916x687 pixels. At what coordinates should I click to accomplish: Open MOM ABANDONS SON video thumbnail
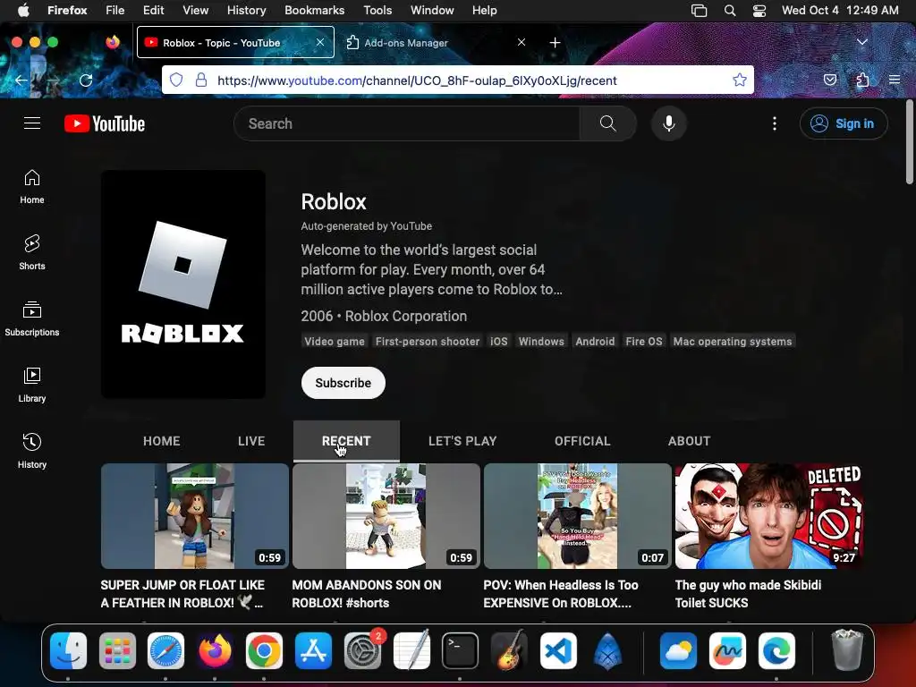point(386,516)
